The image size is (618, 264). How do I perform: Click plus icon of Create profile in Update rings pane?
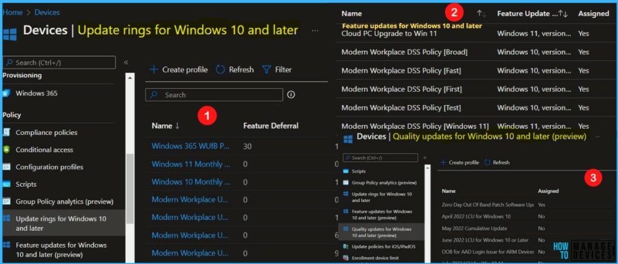pyautogui.click(x=153, y=69)
